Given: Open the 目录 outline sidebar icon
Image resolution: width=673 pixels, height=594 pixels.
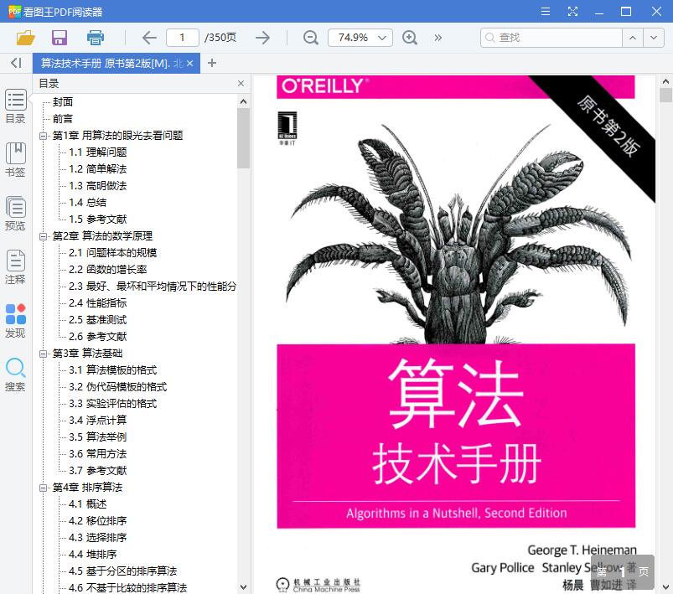Looking at the screenshot, I should (x=15, y=106).
